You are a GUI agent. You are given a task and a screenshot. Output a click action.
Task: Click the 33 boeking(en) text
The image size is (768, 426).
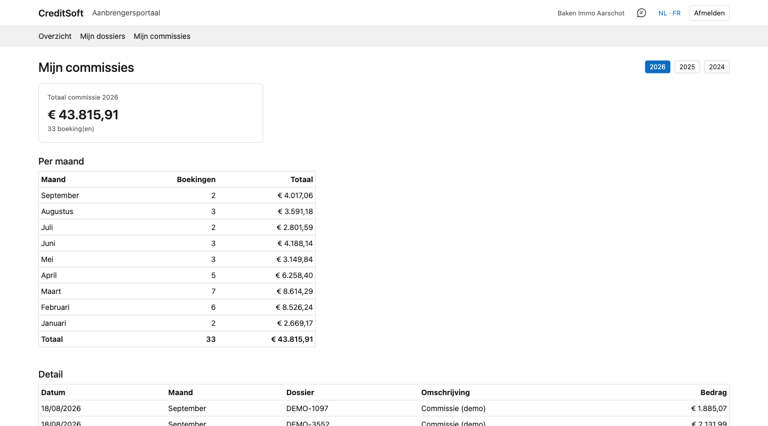[71, 129]
